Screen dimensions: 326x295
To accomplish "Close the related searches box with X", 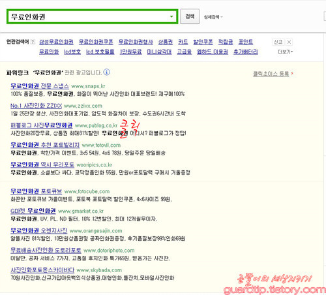I will tap(289, 42).
